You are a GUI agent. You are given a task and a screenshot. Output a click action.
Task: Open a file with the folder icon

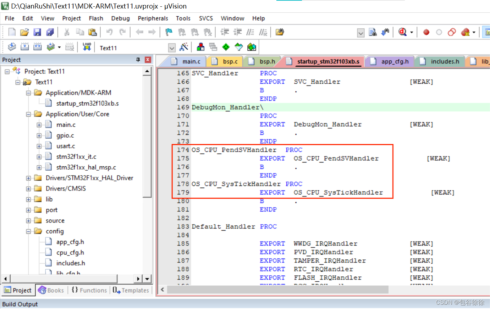[x=24, y=32]
